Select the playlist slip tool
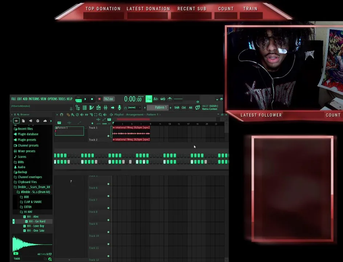Screen dimensions: 343x262 [x=86, y=115]
